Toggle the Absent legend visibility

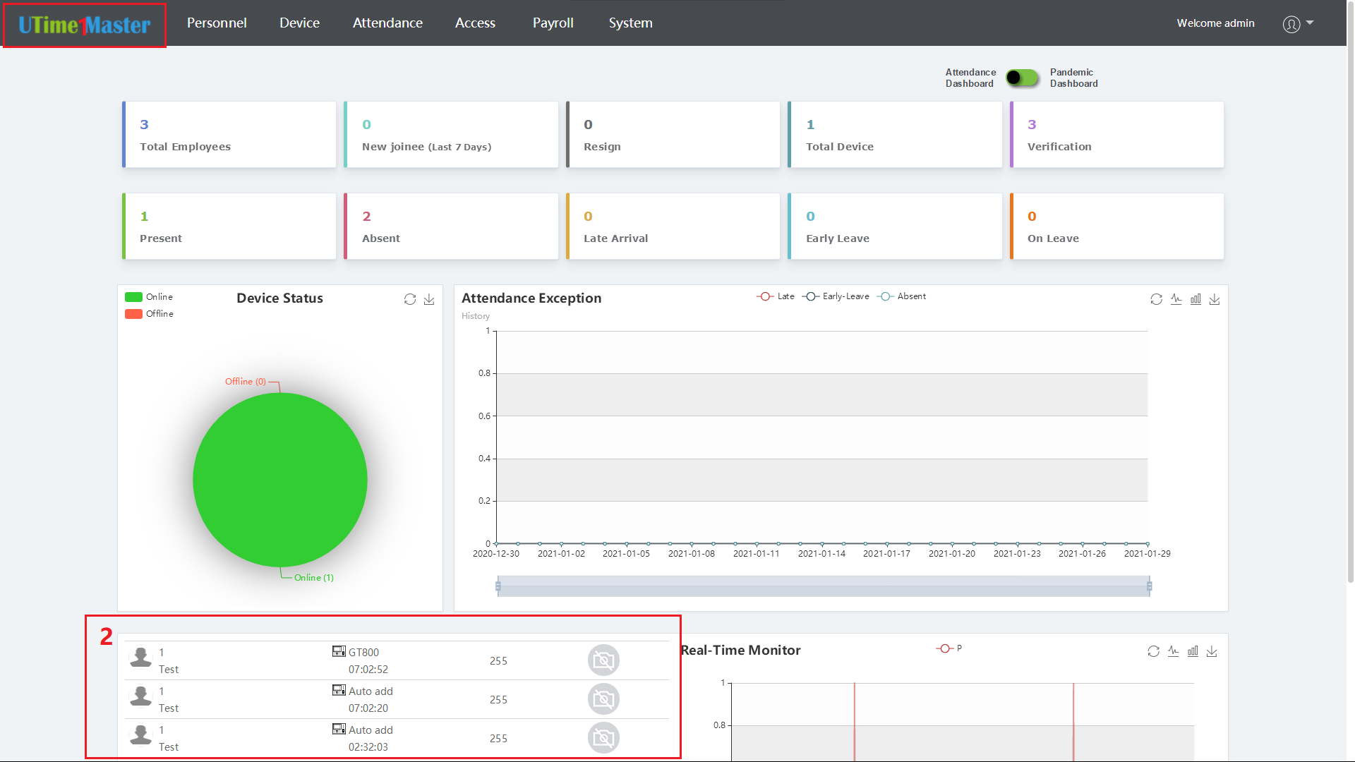[907, 296]
